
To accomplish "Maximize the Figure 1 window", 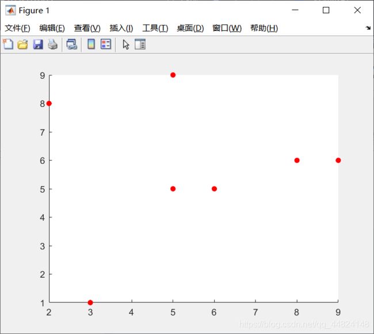I will pyautogui.click(x=326, y=10).
